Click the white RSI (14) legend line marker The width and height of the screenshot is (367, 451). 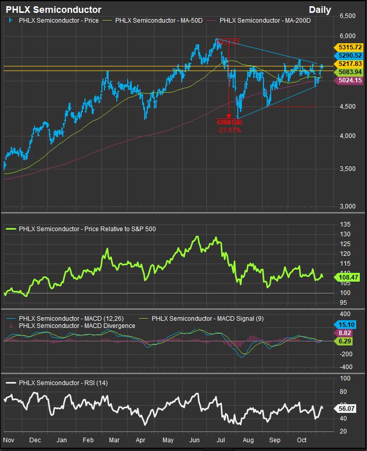pos(11,383)
